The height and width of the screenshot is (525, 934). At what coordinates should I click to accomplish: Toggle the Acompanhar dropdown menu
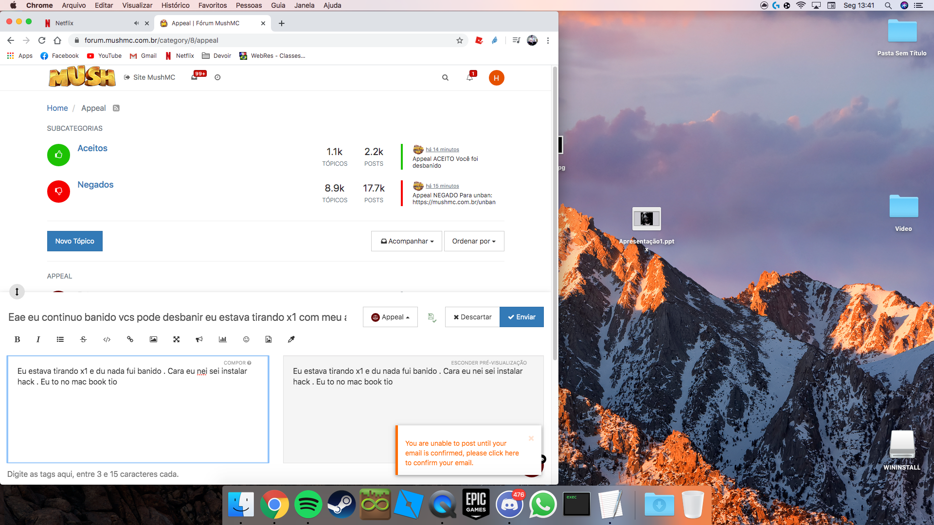tap(405, 241)
